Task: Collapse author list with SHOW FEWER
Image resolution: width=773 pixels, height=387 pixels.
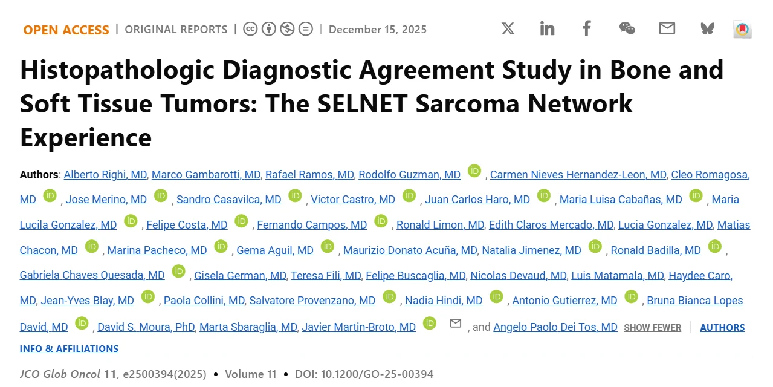Action: (652, 327)
